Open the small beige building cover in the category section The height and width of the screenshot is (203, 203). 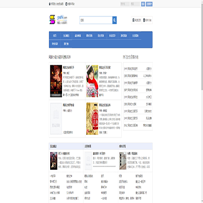123,161
